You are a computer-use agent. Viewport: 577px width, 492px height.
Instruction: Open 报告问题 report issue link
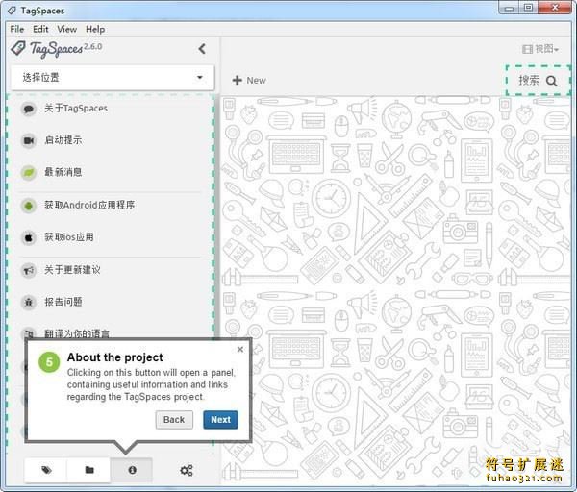[x=63, y=302]
